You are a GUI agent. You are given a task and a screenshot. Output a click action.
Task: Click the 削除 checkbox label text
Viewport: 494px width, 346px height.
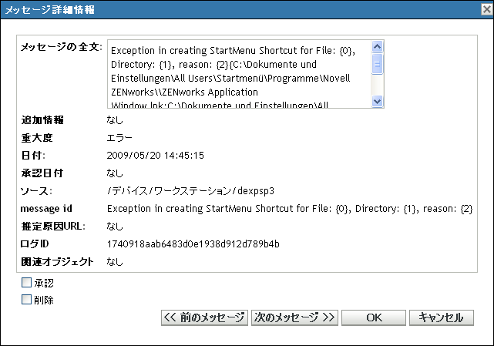click(44, 299)
